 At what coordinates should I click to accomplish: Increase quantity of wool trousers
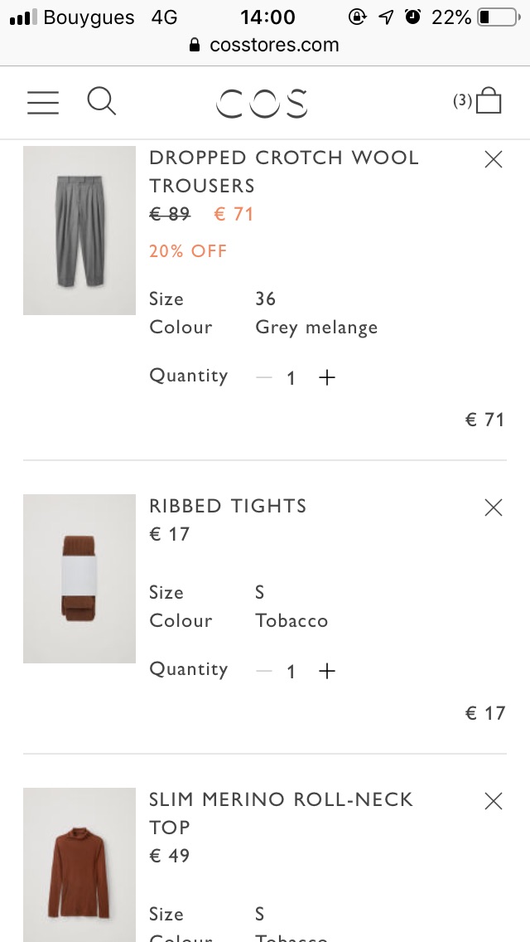click(x=326, y=377)
